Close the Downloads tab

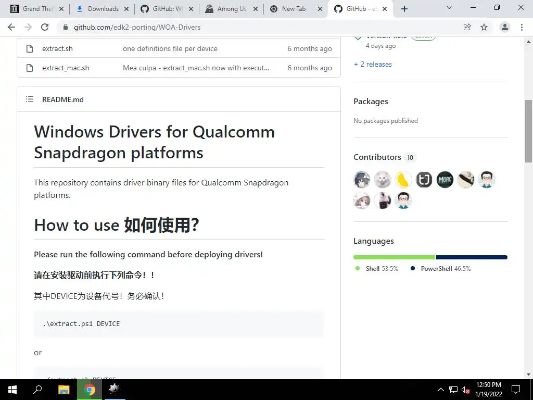click(x=126, y=9)
